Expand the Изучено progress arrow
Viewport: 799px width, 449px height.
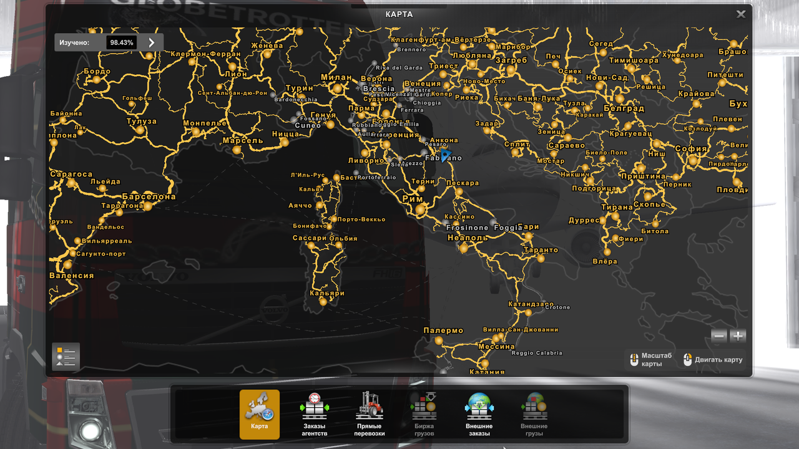(151, 42)
